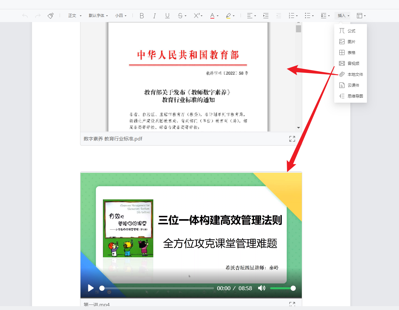Apply the yellow highlight color

pyautogui.click(x=228, y=16)
